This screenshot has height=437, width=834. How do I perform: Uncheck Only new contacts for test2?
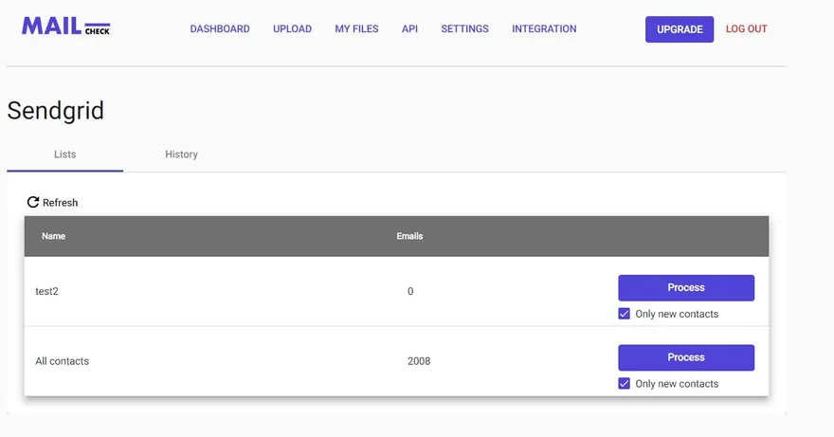coord(624,314)
